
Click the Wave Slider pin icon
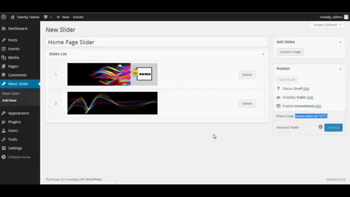[4, 84]
